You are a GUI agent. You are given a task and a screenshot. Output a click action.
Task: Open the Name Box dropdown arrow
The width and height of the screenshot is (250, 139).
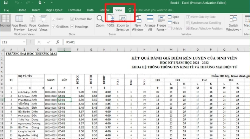24,42
